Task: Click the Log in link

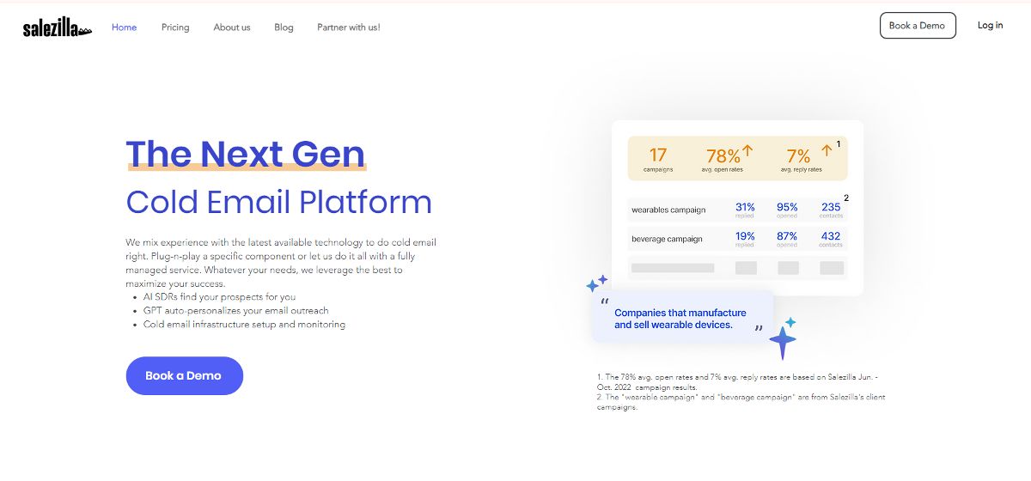Action: point(990,26)
